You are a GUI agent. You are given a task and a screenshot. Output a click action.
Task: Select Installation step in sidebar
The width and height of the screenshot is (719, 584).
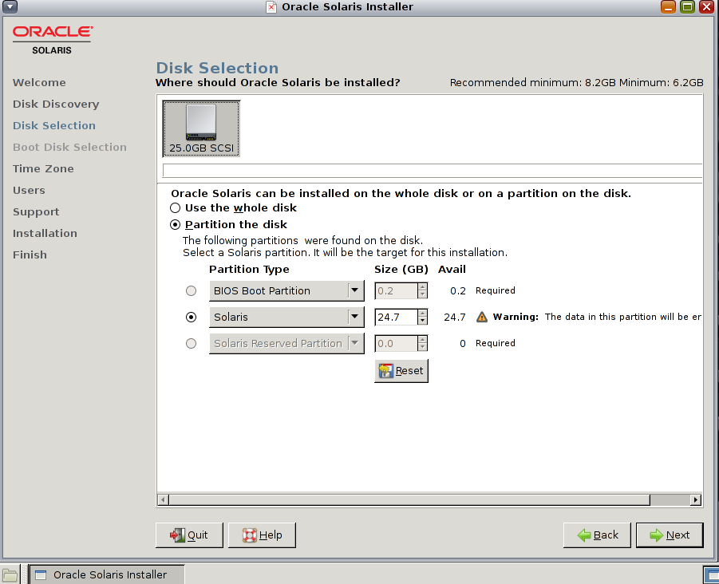tap(45, 233)
